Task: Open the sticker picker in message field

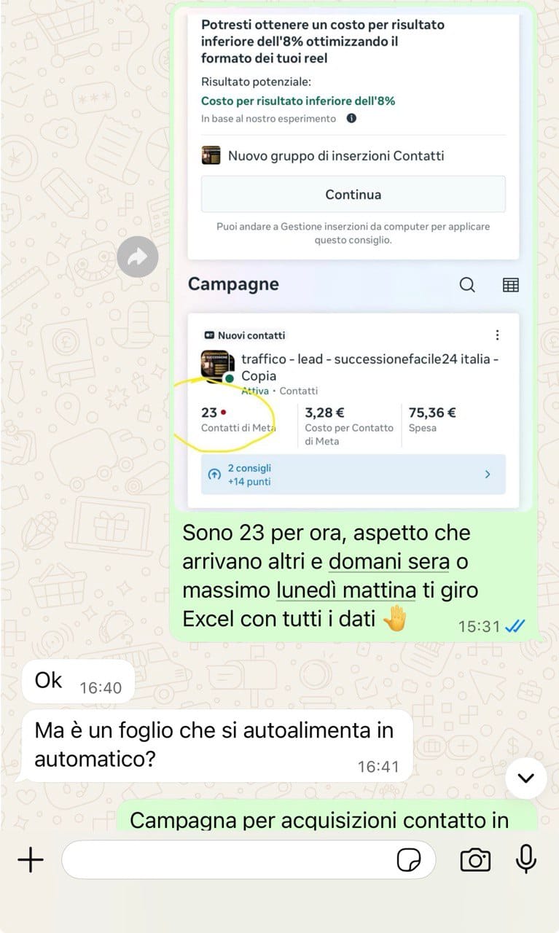Action: click(409, 861)
